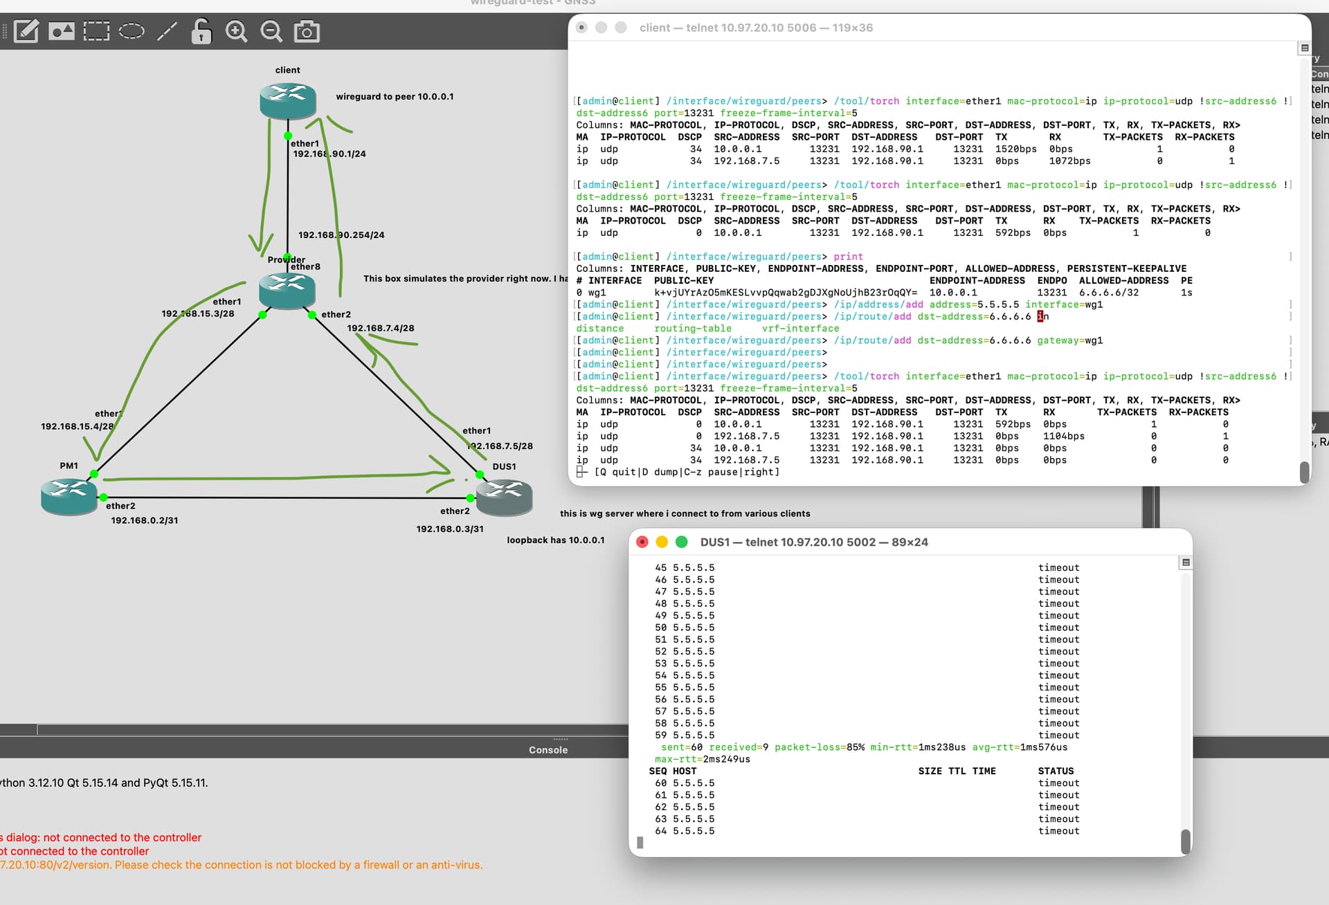Click the Zoom in magnifier
The height and width of the screenshot is (905, 1329).
(236, 31)
